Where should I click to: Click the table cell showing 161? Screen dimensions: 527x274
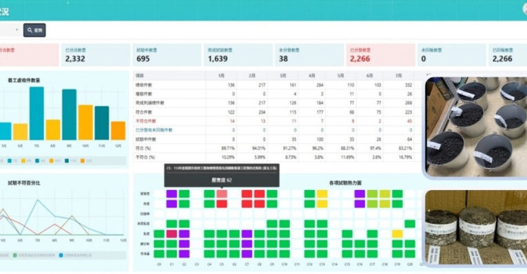tap(293, 85)
